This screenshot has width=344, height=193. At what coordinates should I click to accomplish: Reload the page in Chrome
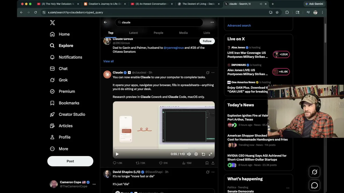coord(35,12)
